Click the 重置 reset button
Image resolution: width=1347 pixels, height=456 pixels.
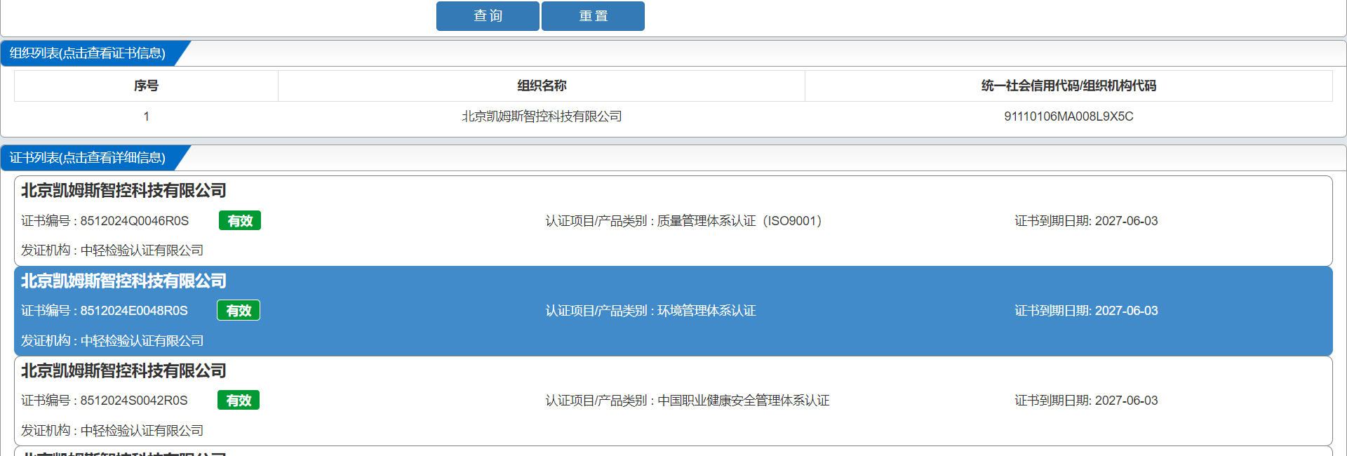pyautogui.click(x=593, y=16)
